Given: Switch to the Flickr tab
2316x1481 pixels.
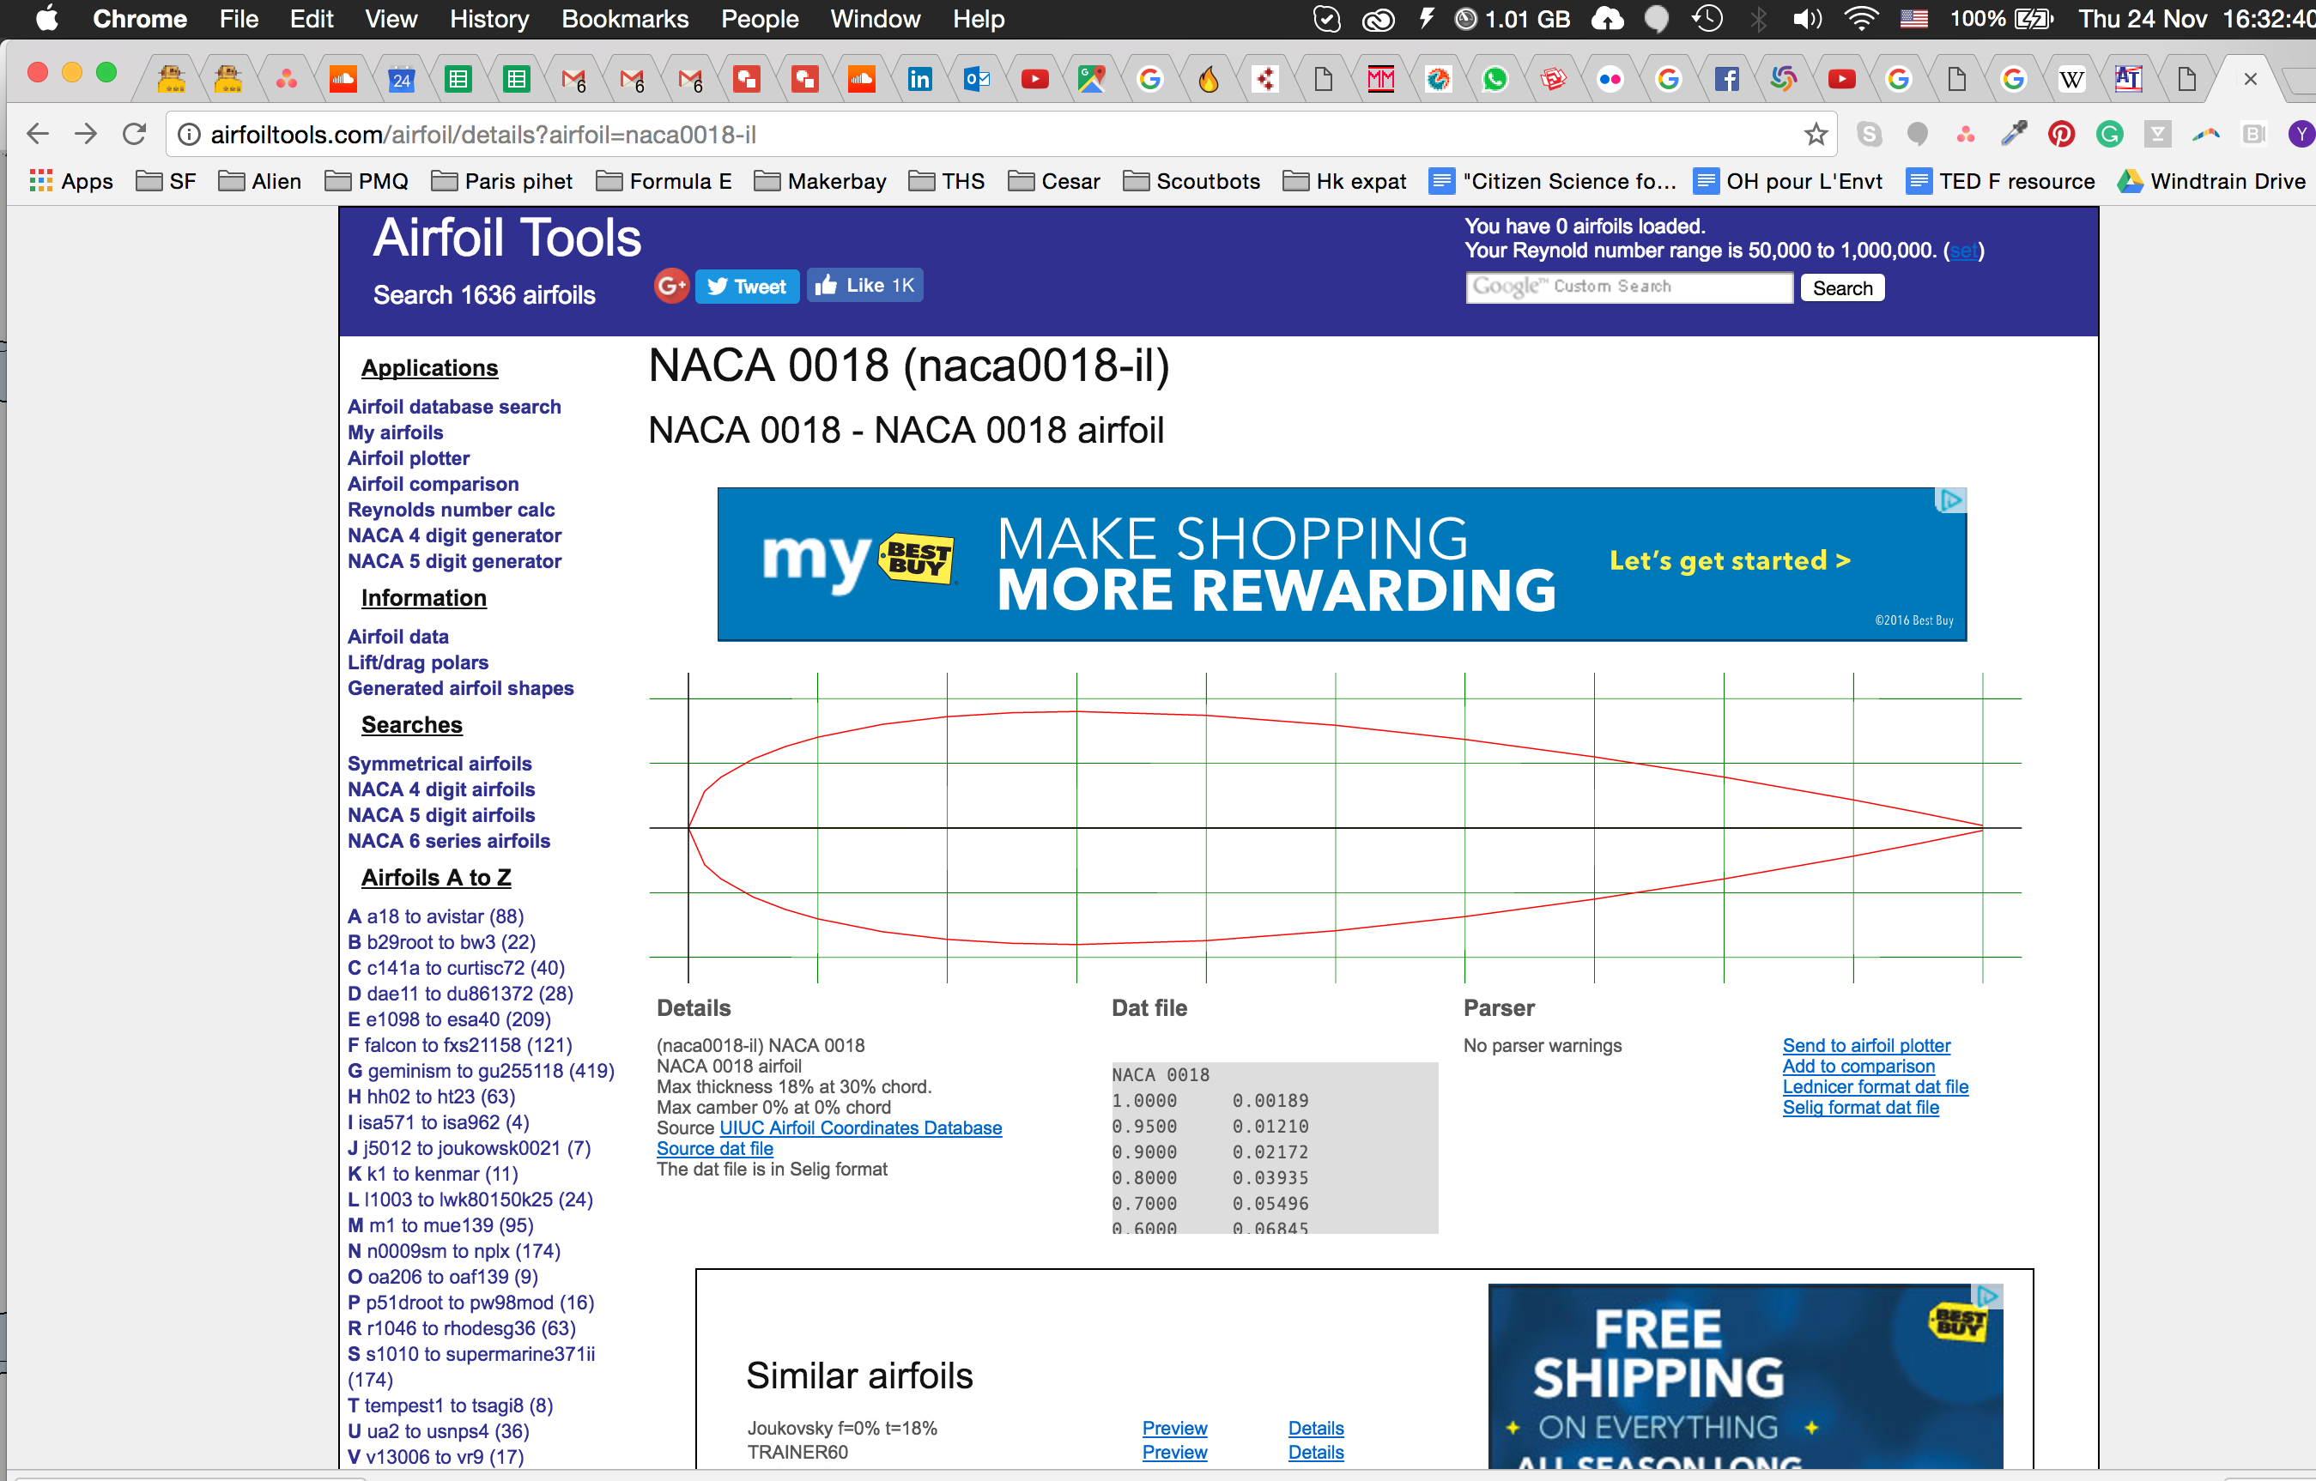Looking at the screenshot, I should coord(1610,79).
